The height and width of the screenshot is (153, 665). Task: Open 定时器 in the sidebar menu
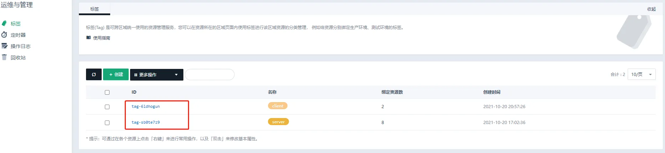click(18, 35)
